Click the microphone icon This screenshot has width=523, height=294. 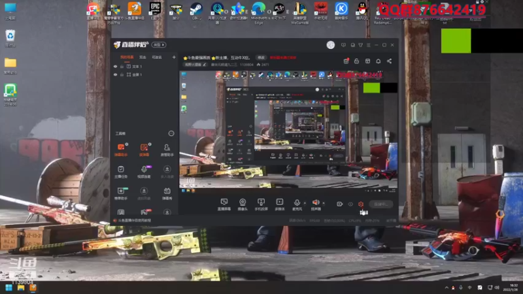[297, 203]
